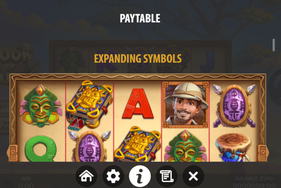The width and height of the screenshot is (281, 188).
Task: Click the left hourglass ornament on reel frame
Action: coord(13,153)
